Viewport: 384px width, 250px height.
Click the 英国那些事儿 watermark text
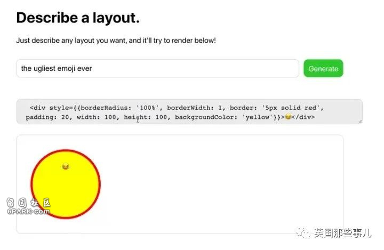pyautogui.click(x=343, y=233)
